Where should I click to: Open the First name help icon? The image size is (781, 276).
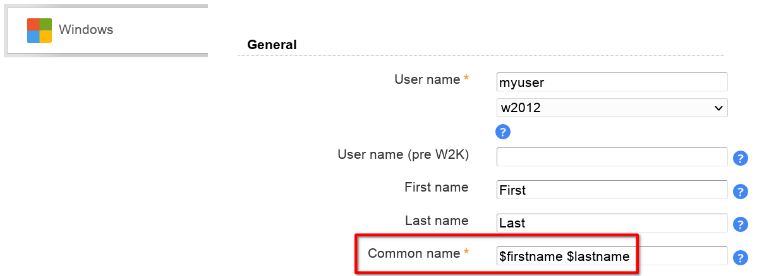pos(740,192)
